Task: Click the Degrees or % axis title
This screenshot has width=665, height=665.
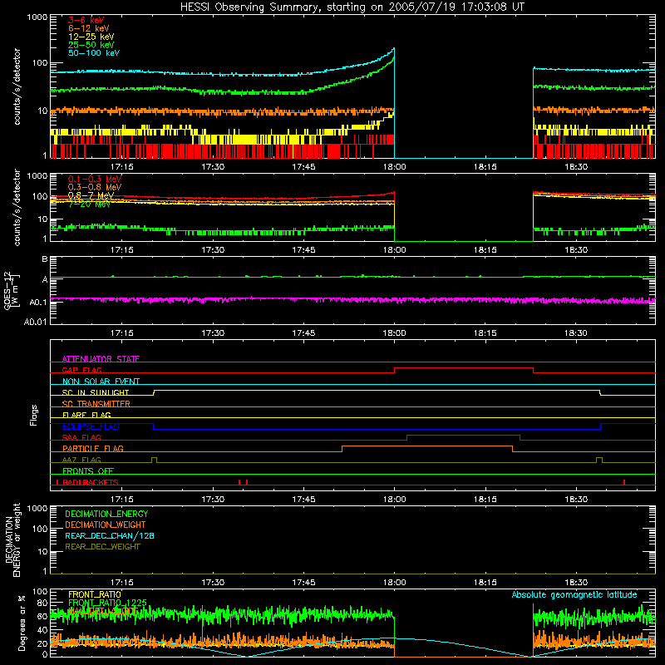Action: pos(22,623)
